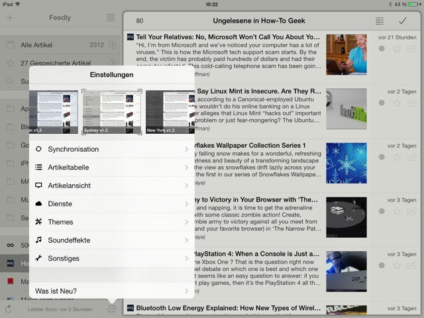Open the Was ist Neu? entry
424x318 pixels.
pos(111,291)
